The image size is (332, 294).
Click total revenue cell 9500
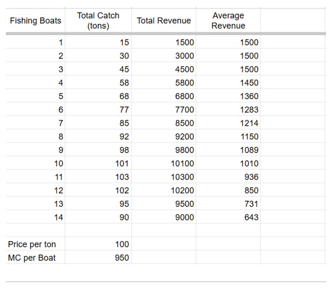(x=163, y=203)
